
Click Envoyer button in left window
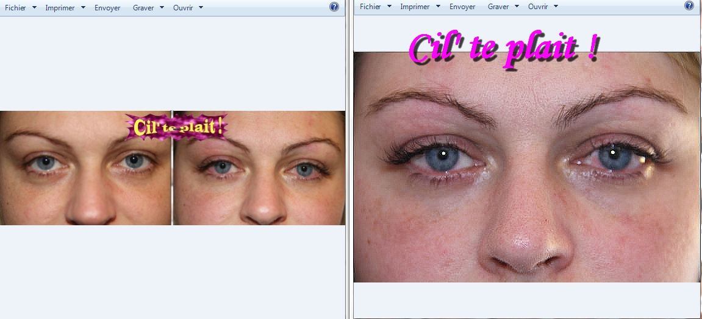coord(107,8)
